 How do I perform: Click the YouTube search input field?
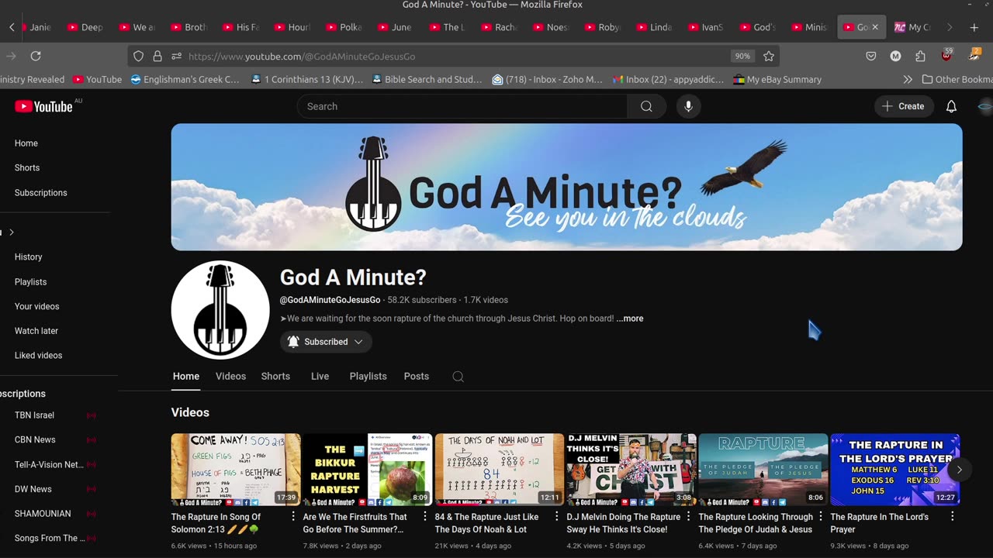coord(462,106)
